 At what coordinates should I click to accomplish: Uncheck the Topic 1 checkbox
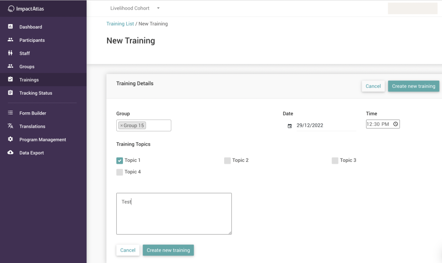tap(120, 161)
